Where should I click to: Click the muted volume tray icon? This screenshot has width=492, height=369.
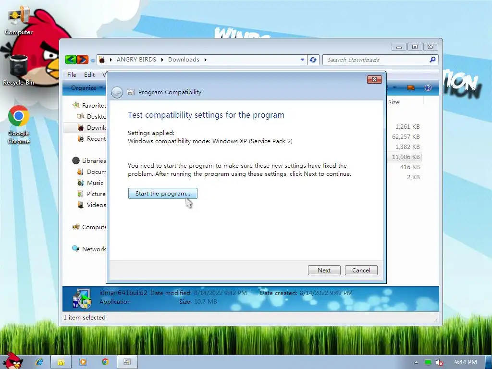click(x=440, y=362)
